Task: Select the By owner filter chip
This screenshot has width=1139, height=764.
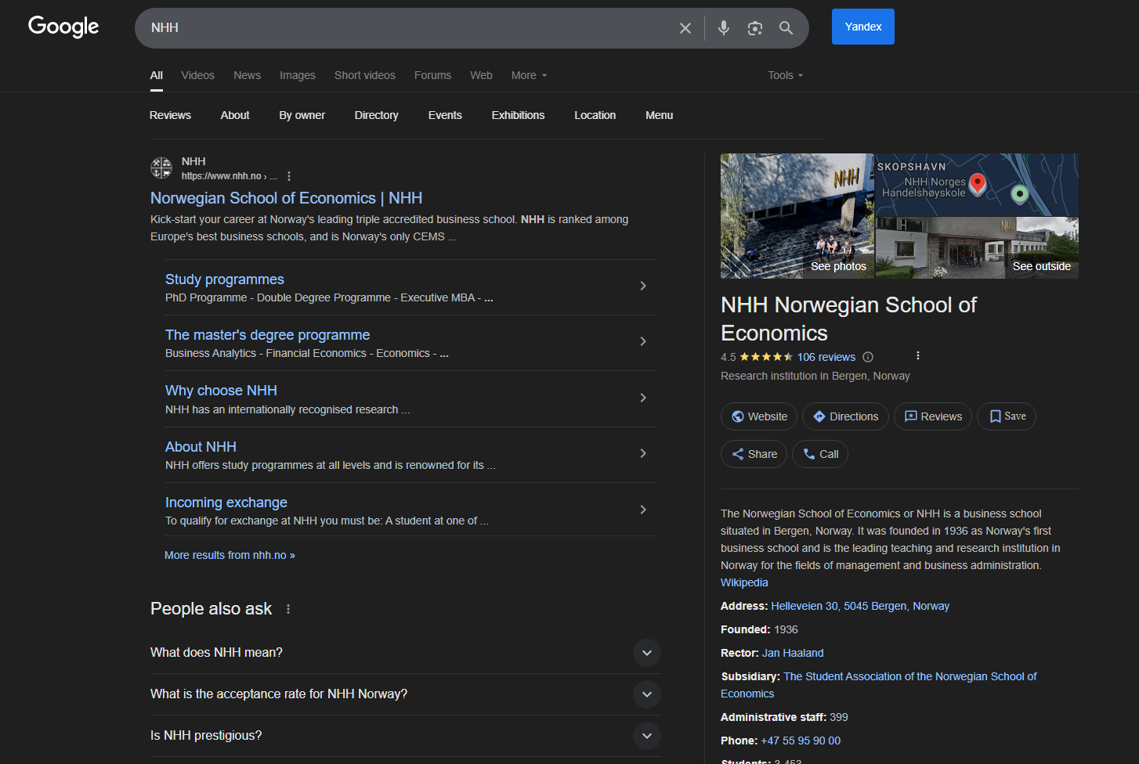Action: pos(302,115)
